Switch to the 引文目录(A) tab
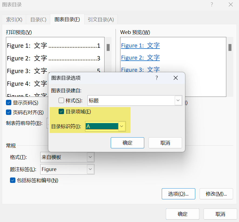The image size is (239, 222). pos(101,19)
